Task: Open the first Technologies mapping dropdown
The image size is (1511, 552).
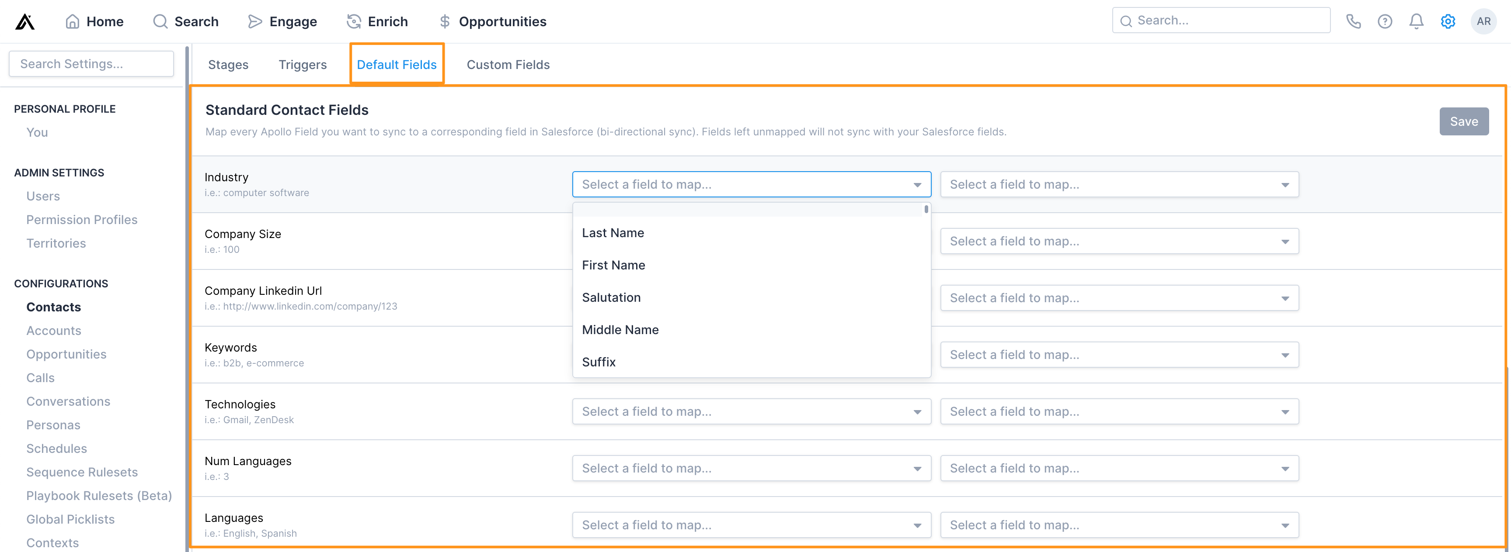Action: pos(752,412)
